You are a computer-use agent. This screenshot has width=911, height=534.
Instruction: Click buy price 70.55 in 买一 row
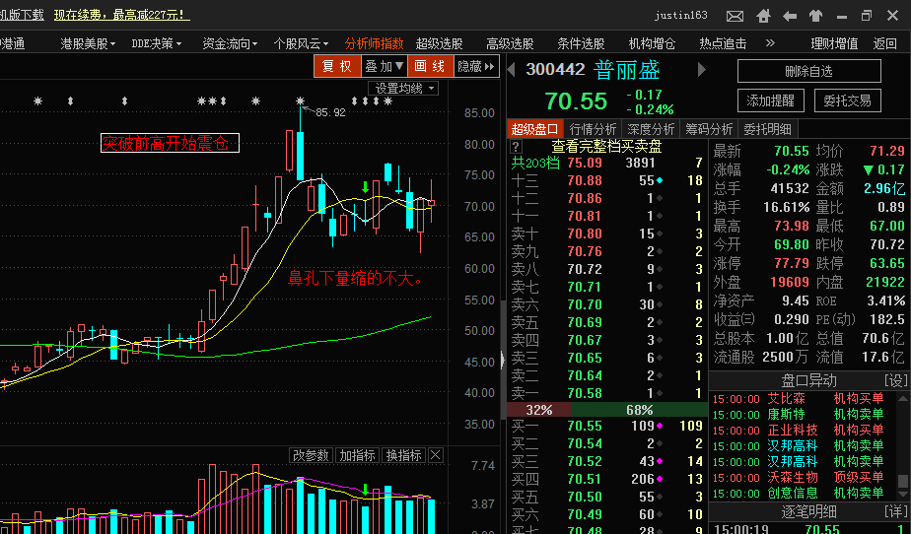click(x=585, y=426)
